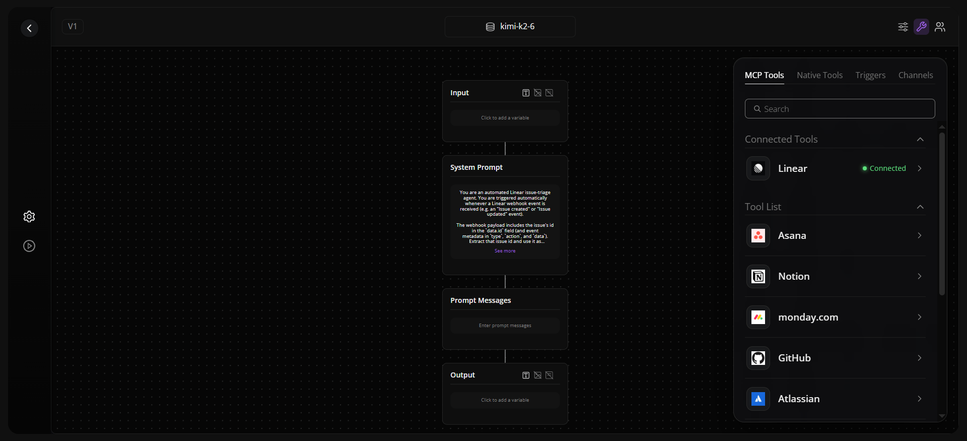
Task: Toggle the disabled message type on the Output node
Action: click(549, 375)
